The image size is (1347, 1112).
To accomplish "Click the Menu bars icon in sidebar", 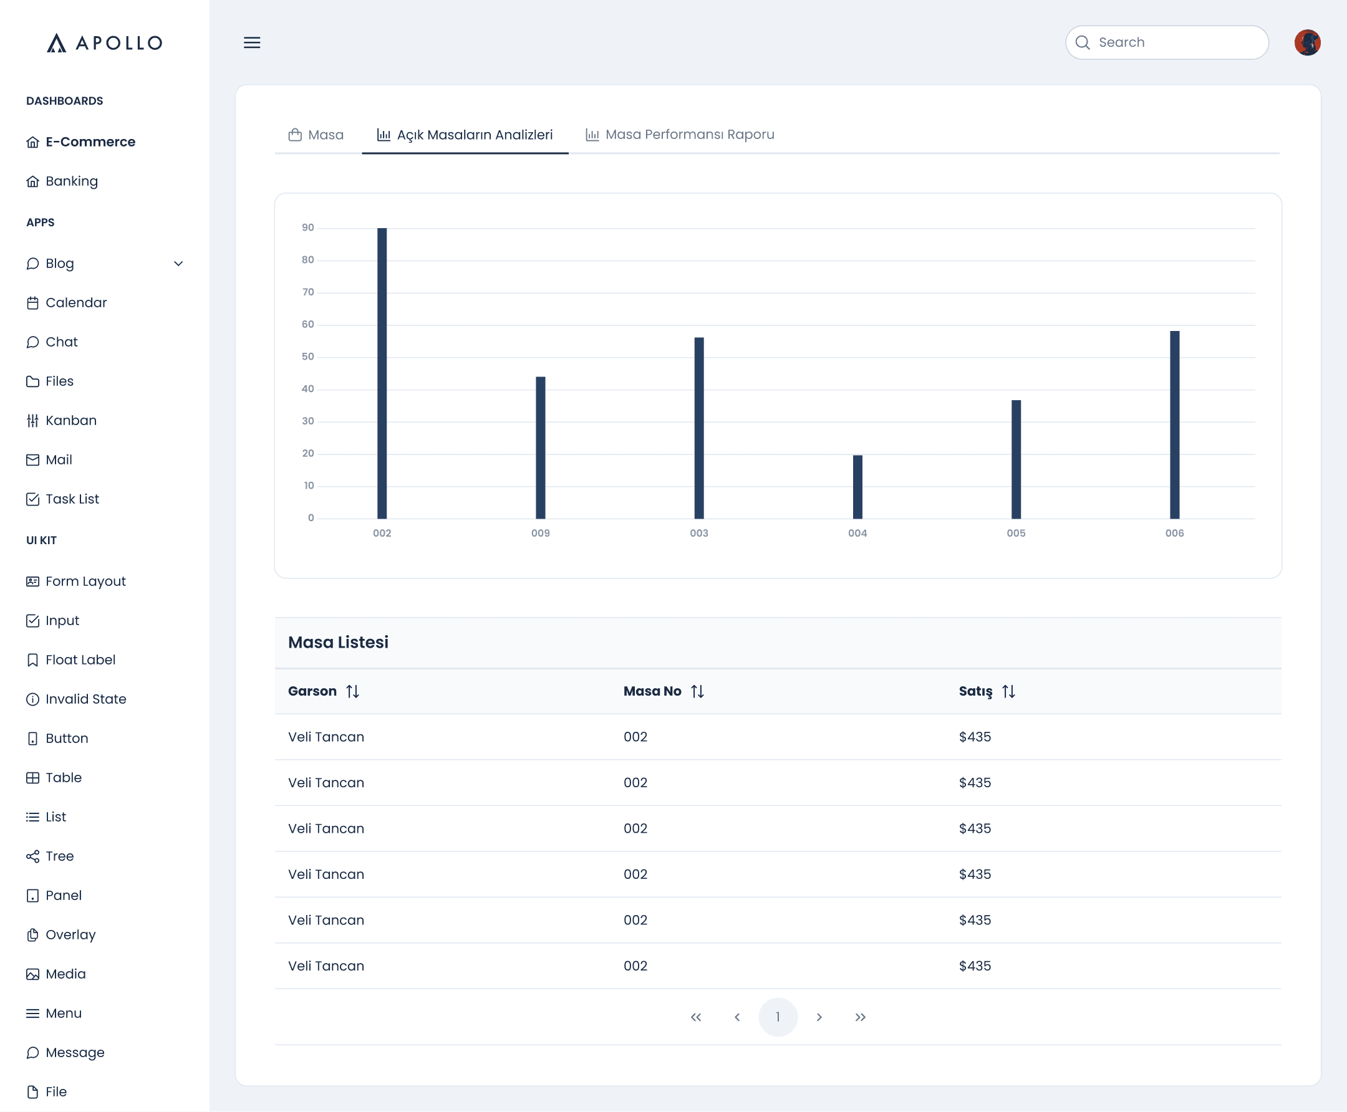I will [x=32, y=1014].
